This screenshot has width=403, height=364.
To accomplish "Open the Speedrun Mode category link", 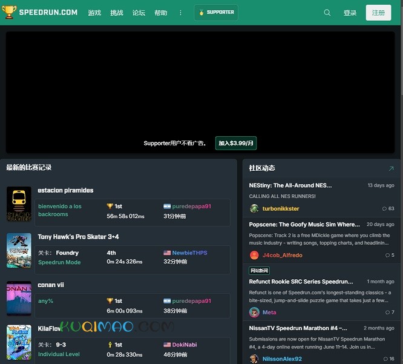I will pyautogui.click(x=59, y=262).
